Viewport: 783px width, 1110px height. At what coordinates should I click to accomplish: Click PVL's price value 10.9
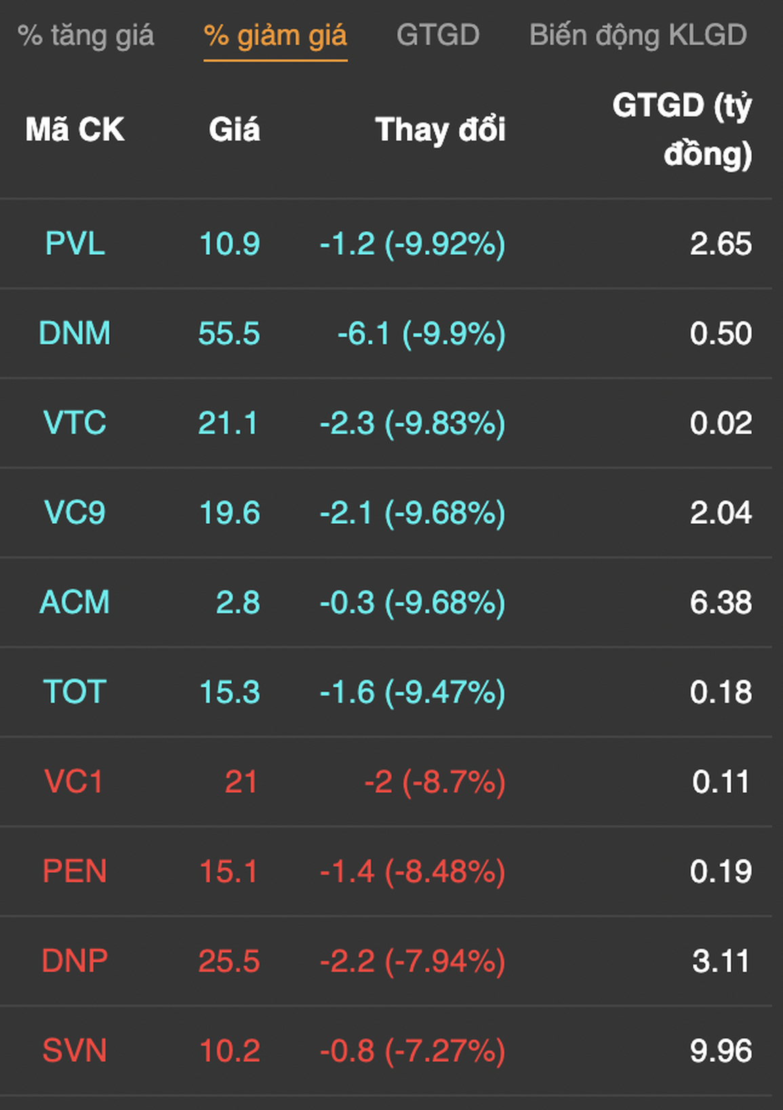pyautogui.click(x=229, y=244)
